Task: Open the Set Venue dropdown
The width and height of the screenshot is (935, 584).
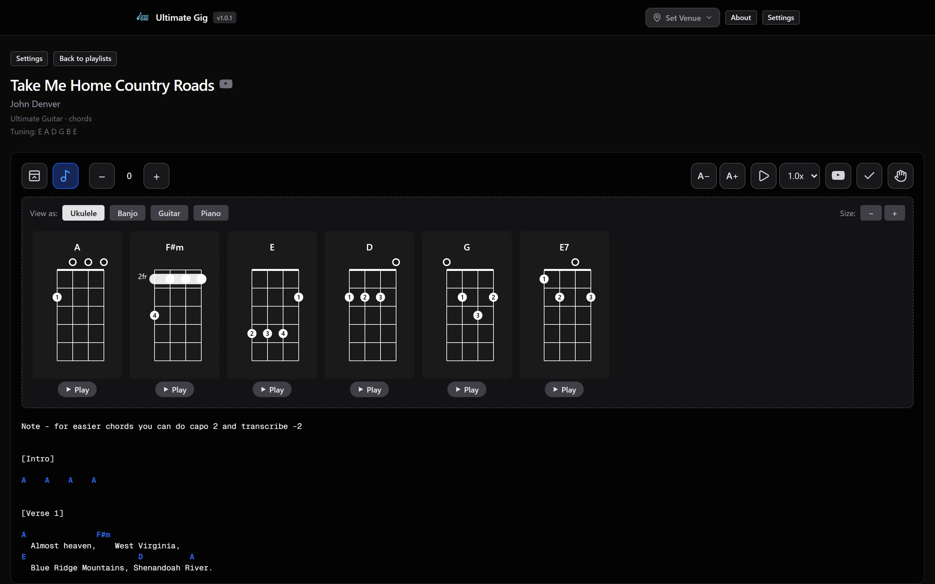Action: (682, 18)
